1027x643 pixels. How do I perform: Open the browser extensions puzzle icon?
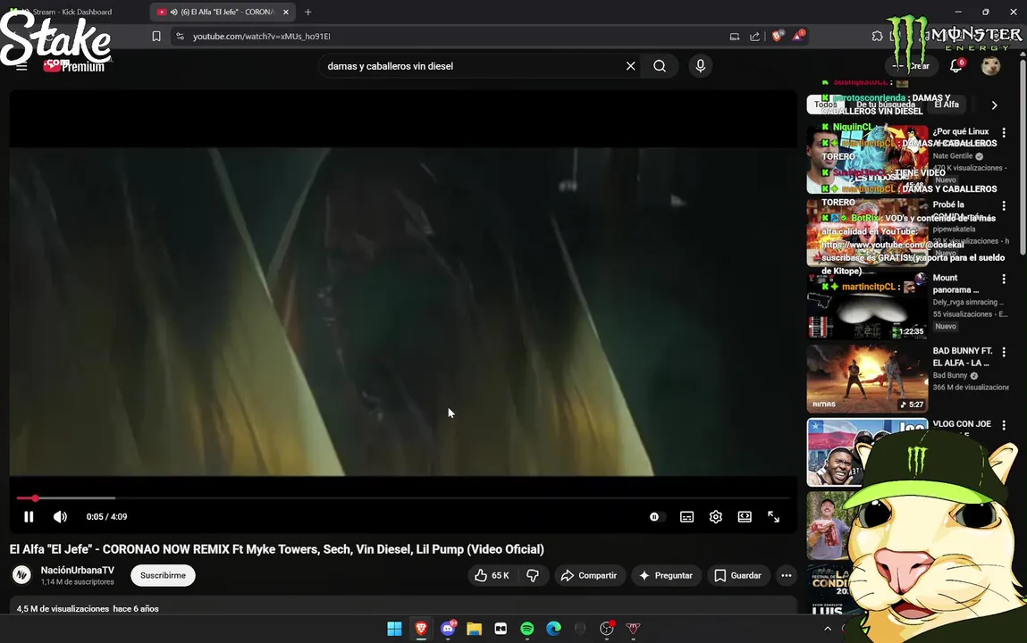[877, 36]
